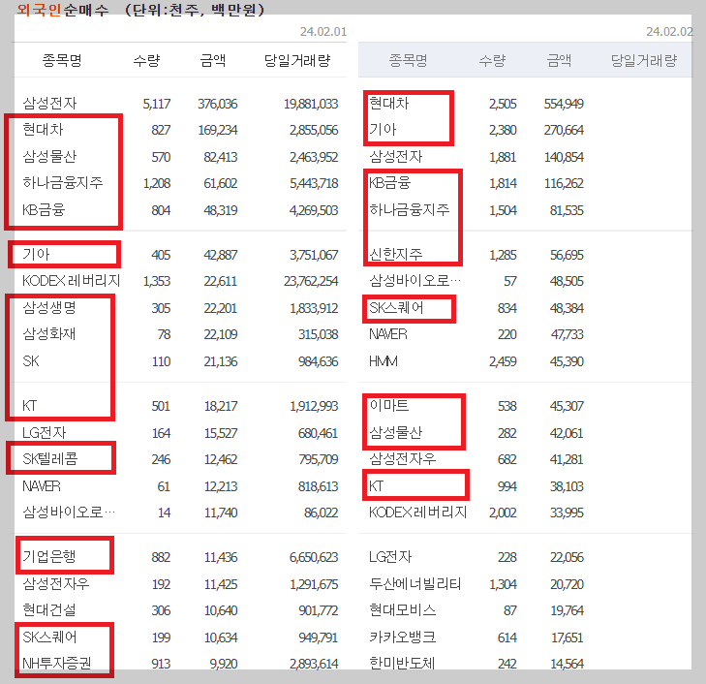Click 삼성전자우 with amount 41,281
Viewport: 706px width, 684px height.
[403, 459]
